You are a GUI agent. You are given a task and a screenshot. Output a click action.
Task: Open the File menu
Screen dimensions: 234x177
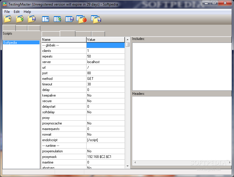click(7, 12)
